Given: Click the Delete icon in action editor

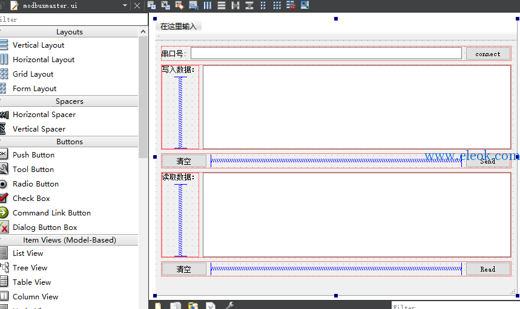Looking at the screenshot, I should tap(211, 306).
